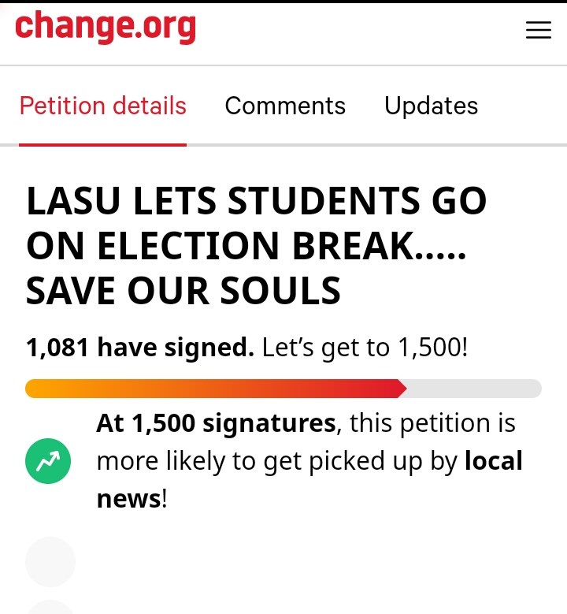This screenshot has width=567, height=614.
Task: Click the SAVE OUR SOULS title line
Action: click(x=183, y=291)
